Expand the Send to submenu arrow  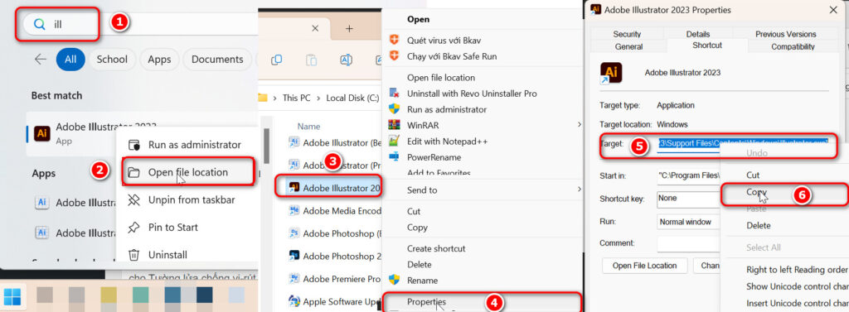tap(579, 190)
